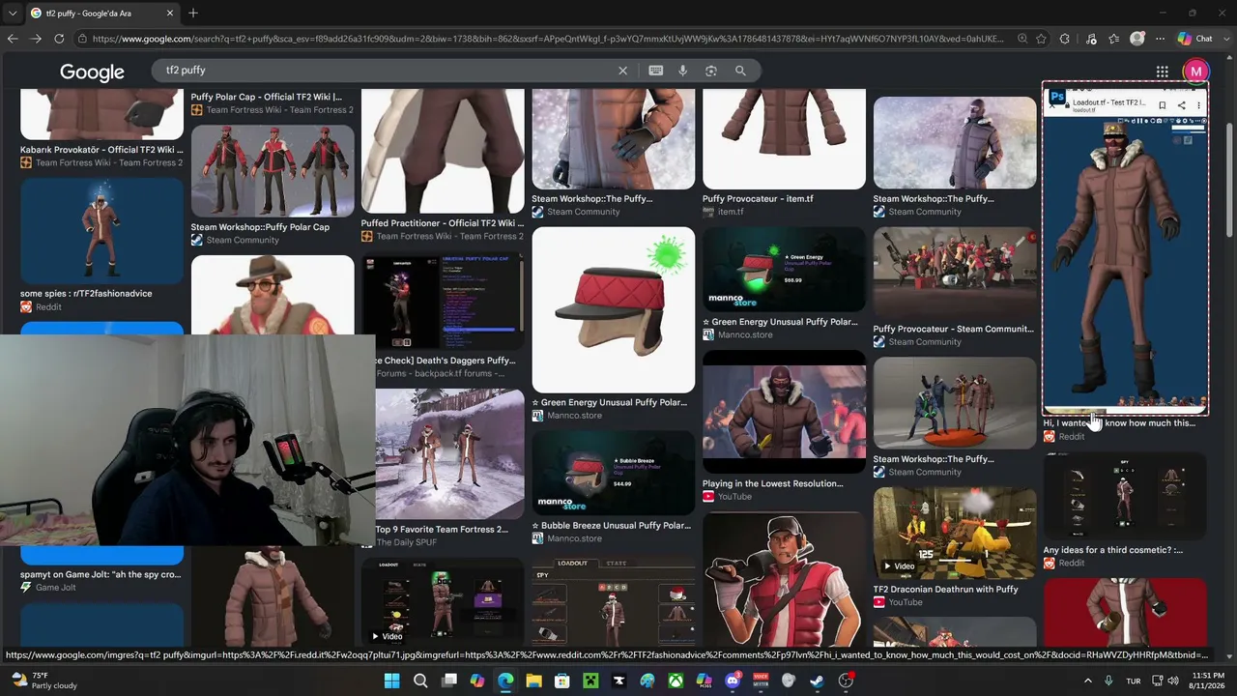Viewport: 1237px width, 696px height.
Task: Open Task View on taskbar
Action: pyautogui.click(x=448, y=681)
